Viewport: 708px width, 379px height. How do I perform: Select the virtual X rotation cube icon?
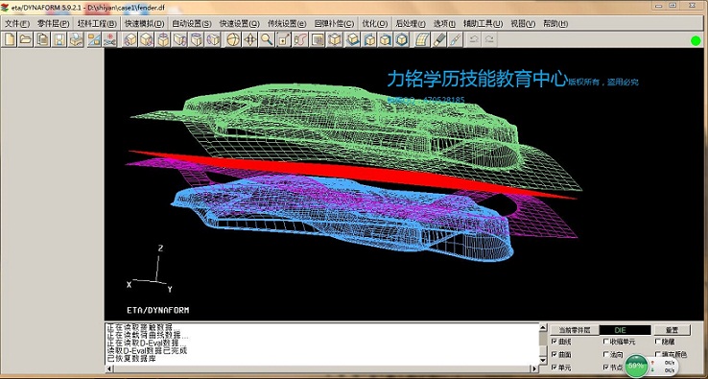click(130, 39)
